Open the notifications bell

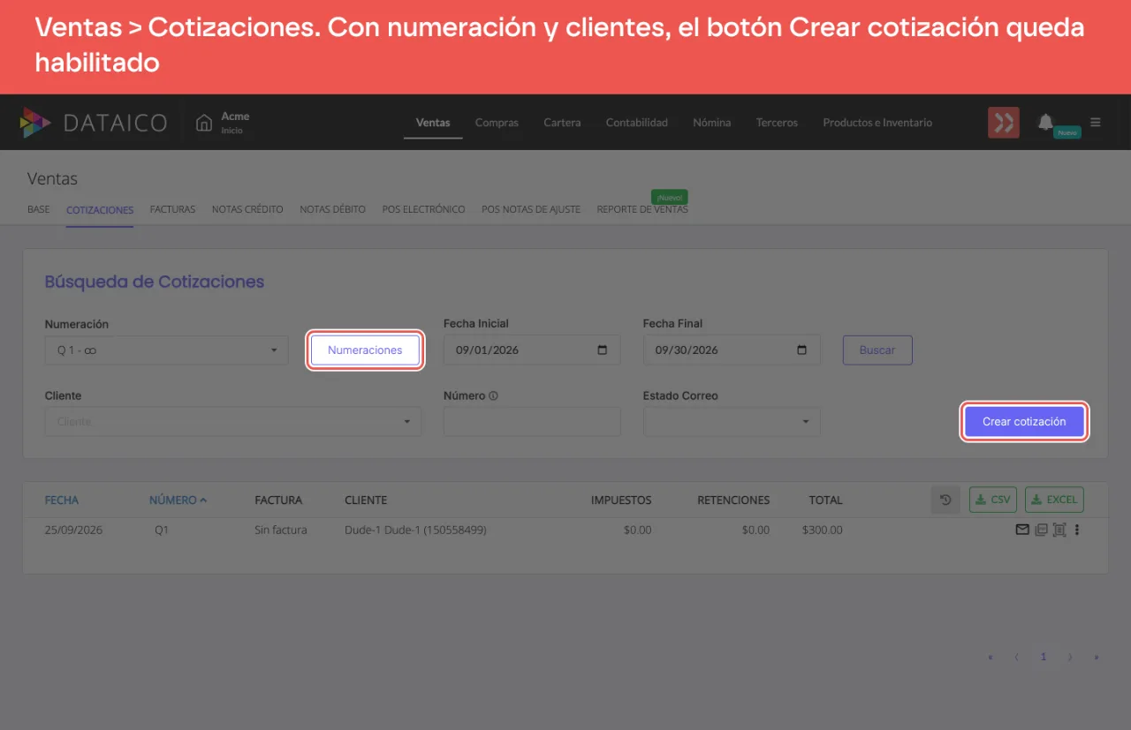pos(1045,122)
